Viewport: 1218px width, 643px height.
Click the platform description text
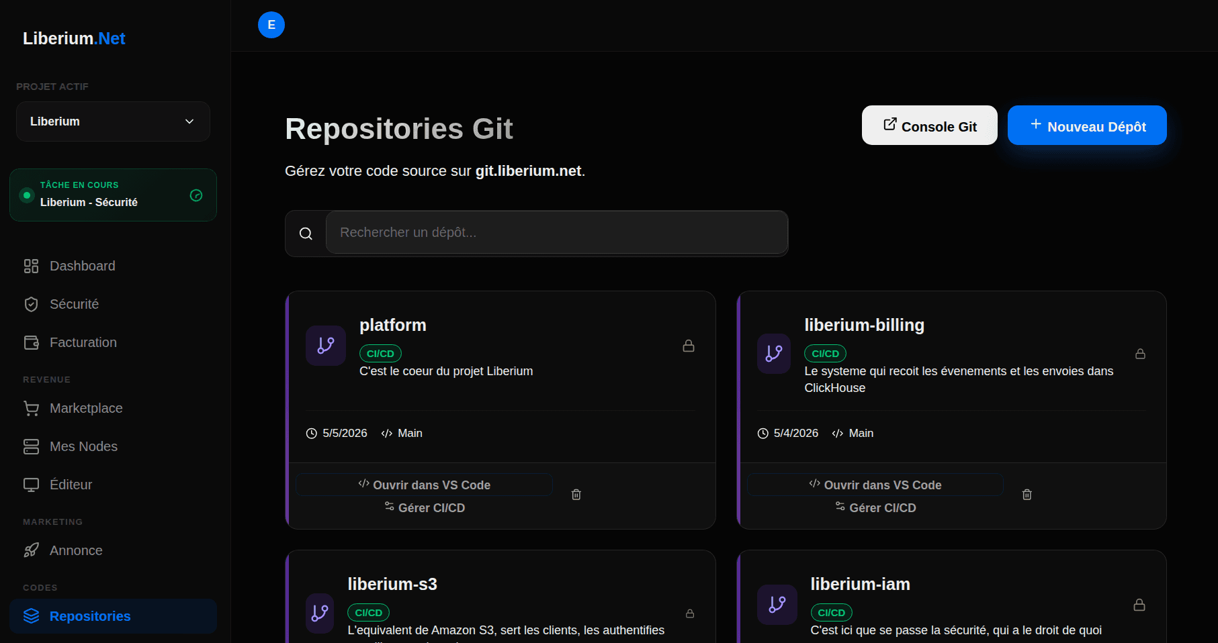tap(446, 371)
